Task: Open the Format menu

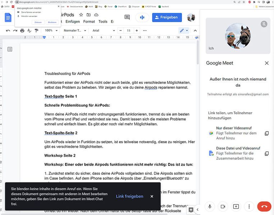Action: [x=89, y=21]
